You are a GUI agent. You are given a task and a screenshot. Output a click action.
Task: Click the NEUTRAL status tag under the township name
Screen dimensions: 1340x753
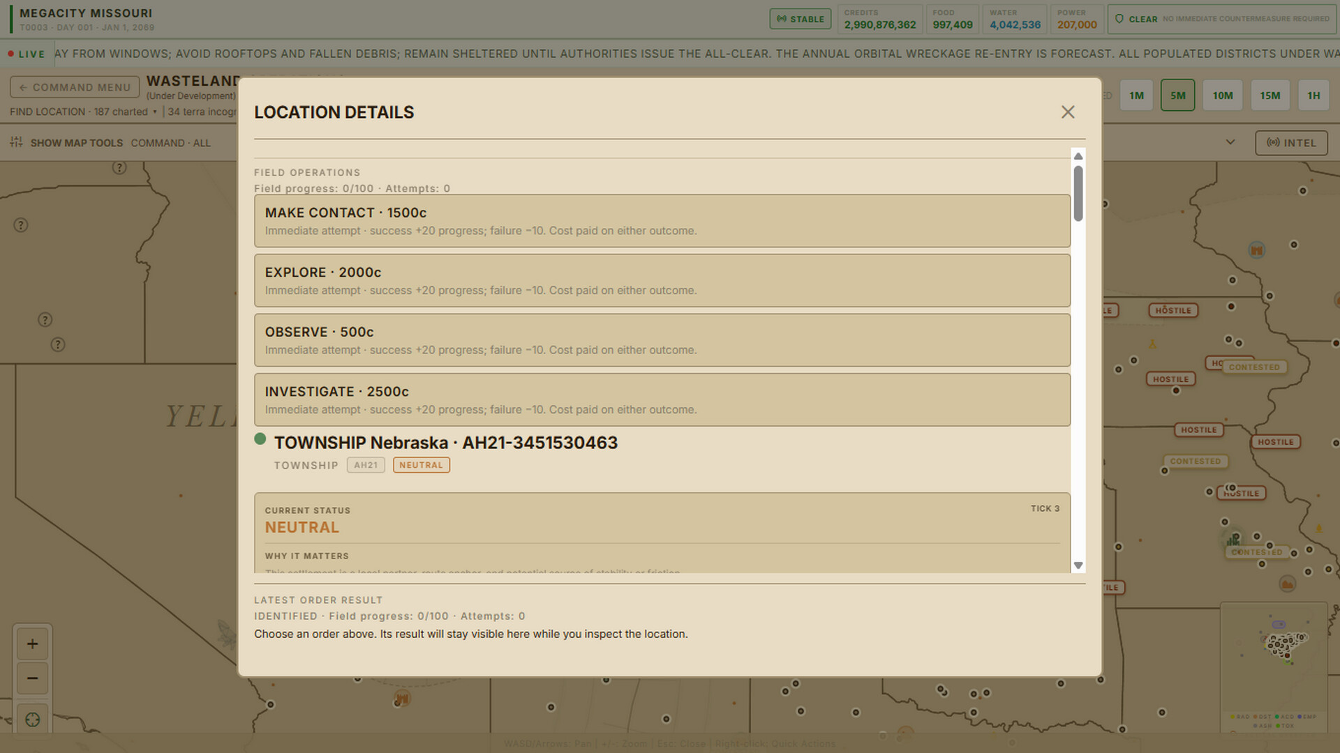point(421,465)
